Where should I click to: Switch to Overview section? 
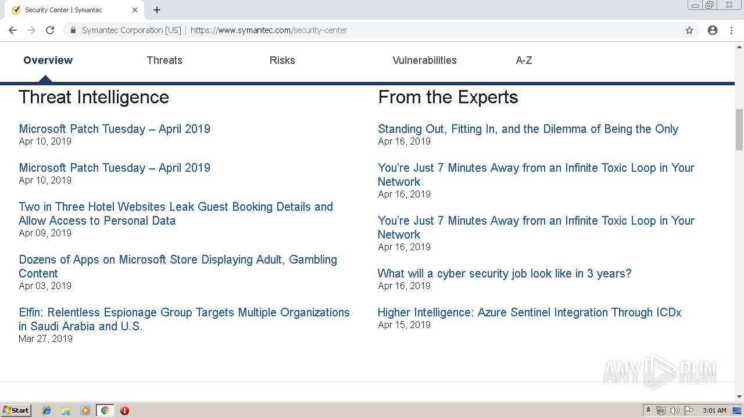coord(48,60)
